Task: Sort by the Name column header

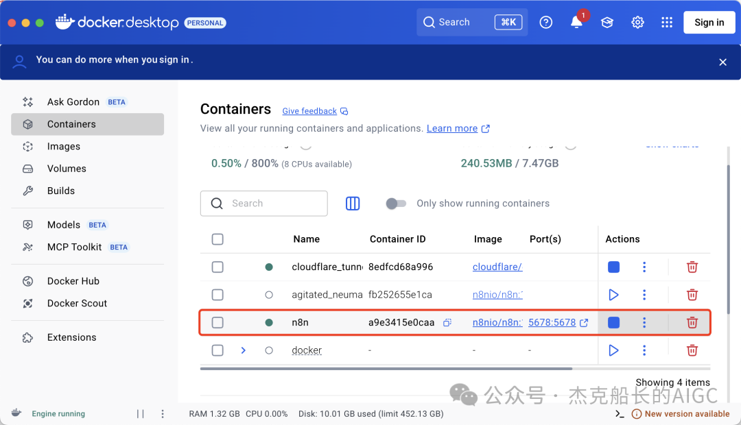Action: [x=306, y=239]
